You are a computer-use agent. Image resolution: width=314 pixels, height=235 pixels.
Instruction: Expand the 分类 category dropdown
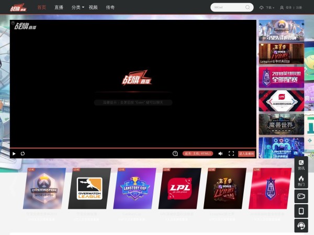click(77, 8)
